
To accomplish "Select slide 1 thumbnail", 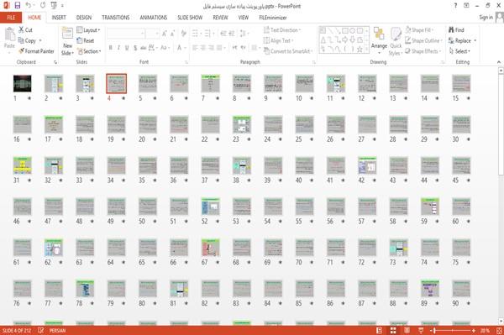I will pos(23,83).
